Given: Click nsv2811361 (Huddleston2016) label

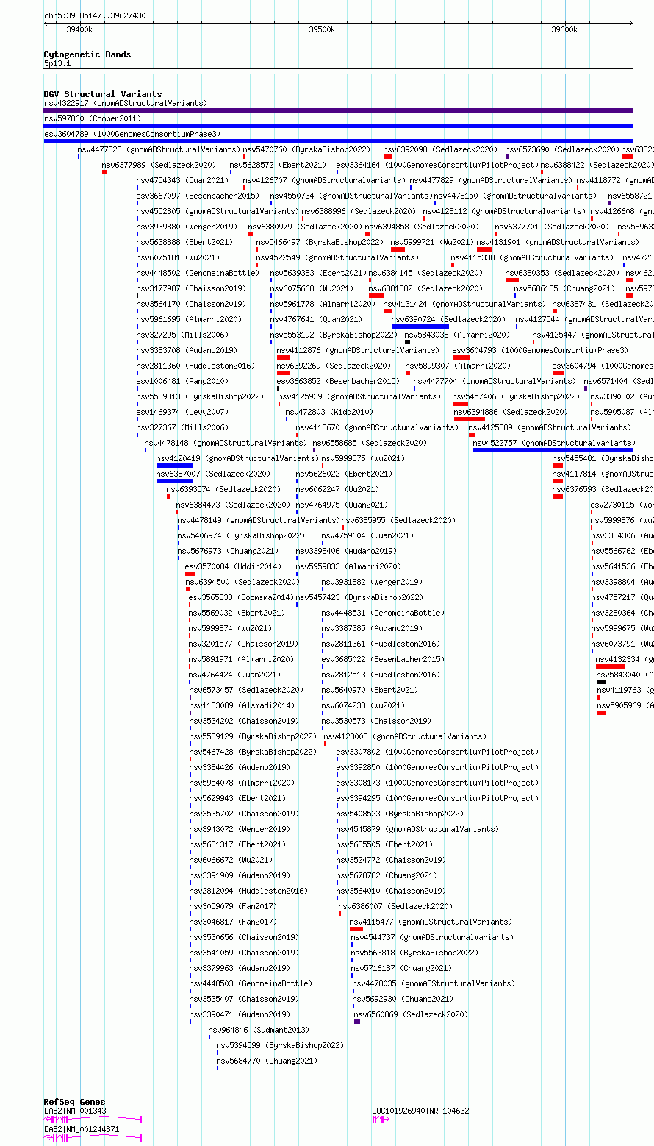Looking at the screenshot, I should pyautogui.click(x=381, y=644).
